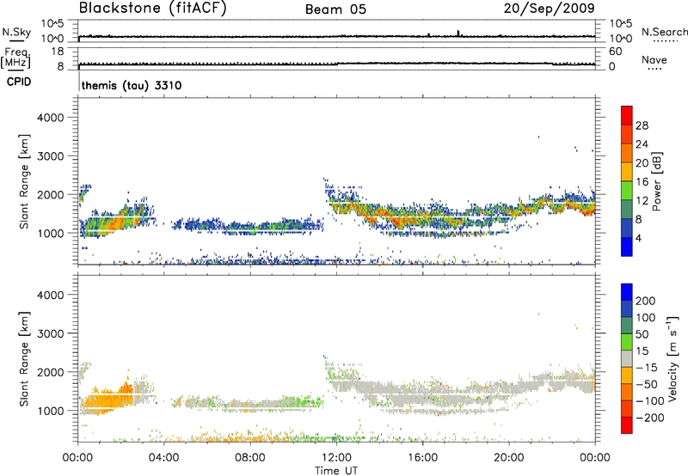This screenshot has width=688, height=476.
Task: Click the "4" label on Power color bar
Action: tap(638, 238)
